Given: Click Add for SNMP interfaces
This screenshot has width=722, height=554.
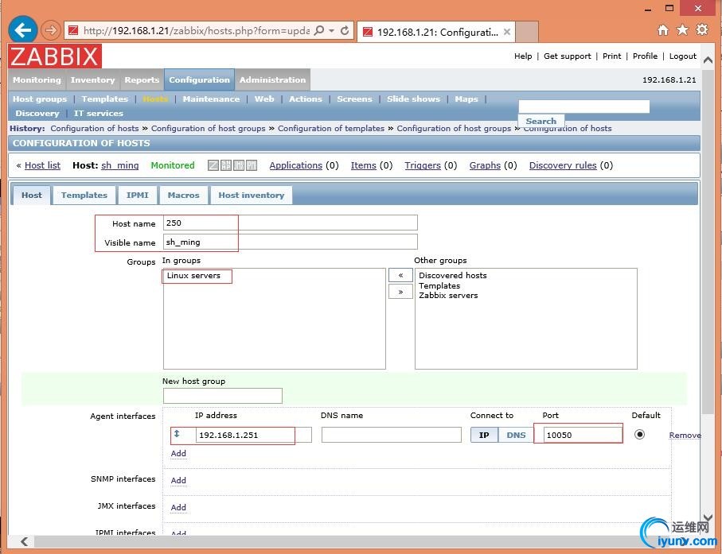Looking at the screenshot, I should click(x=178, y=480).
